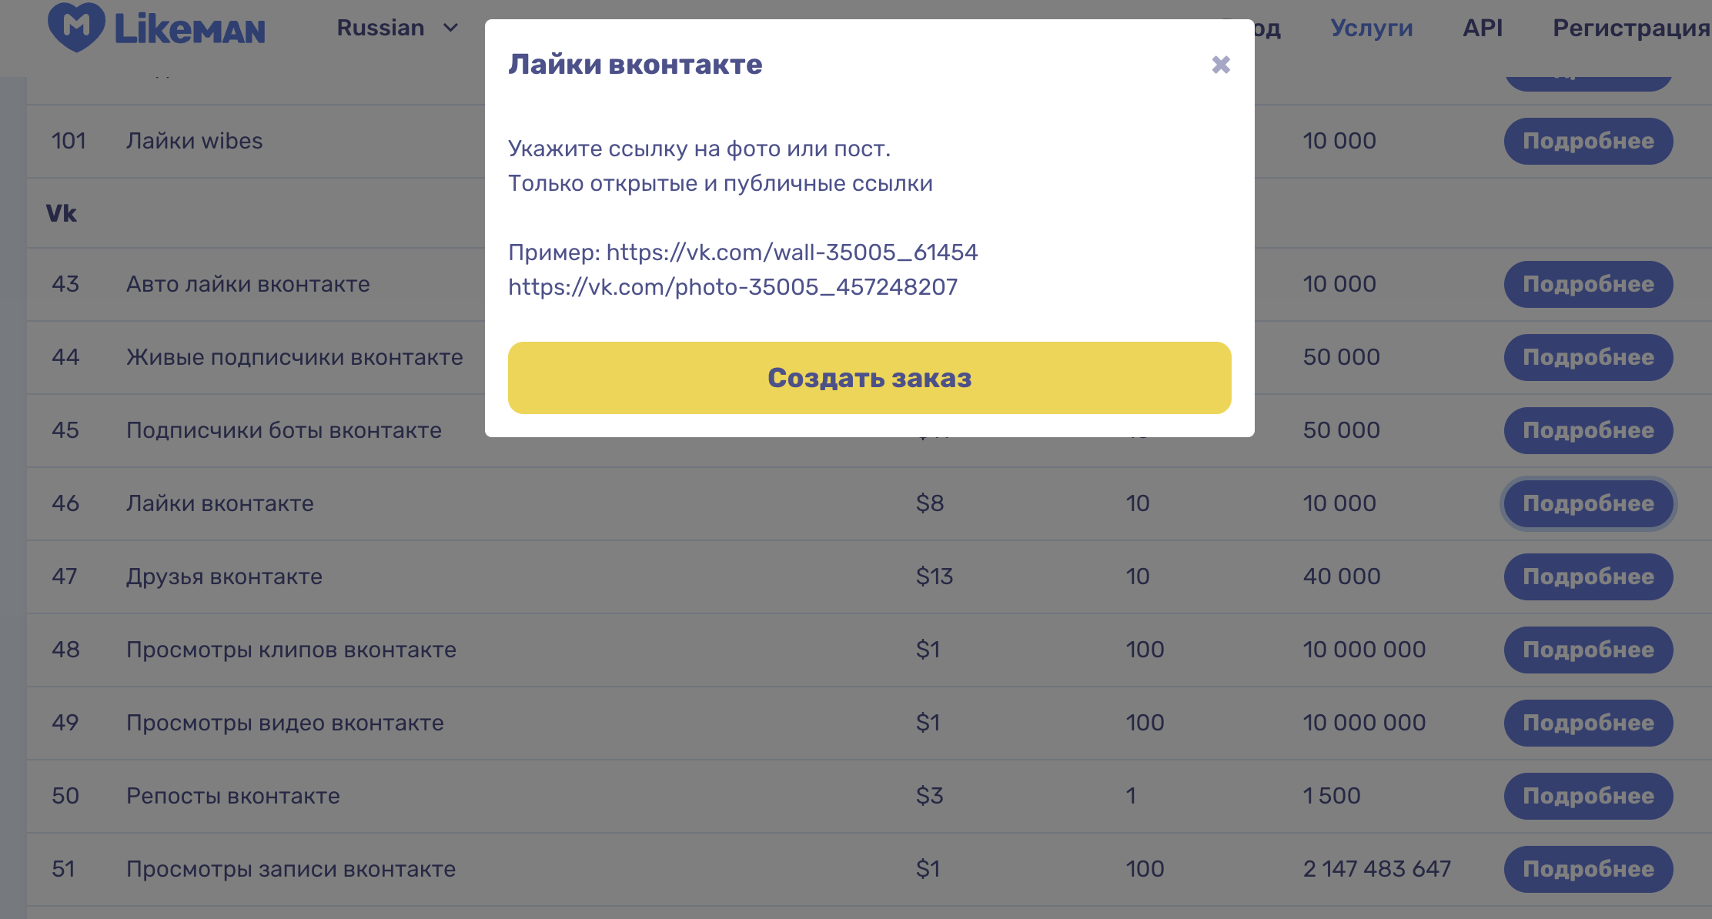1712x919 pixels.
Task: Click the ID number 46 cell
Action: pos(65,503)
